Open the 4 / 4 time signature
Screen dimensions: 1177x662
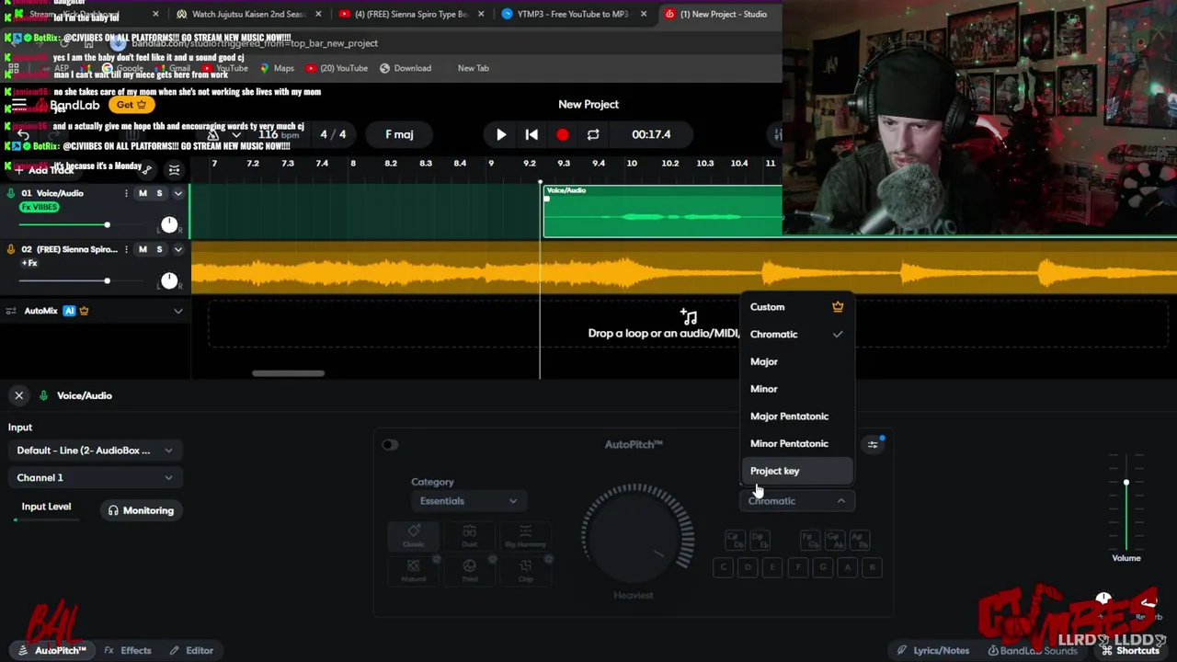click(333, 134)
